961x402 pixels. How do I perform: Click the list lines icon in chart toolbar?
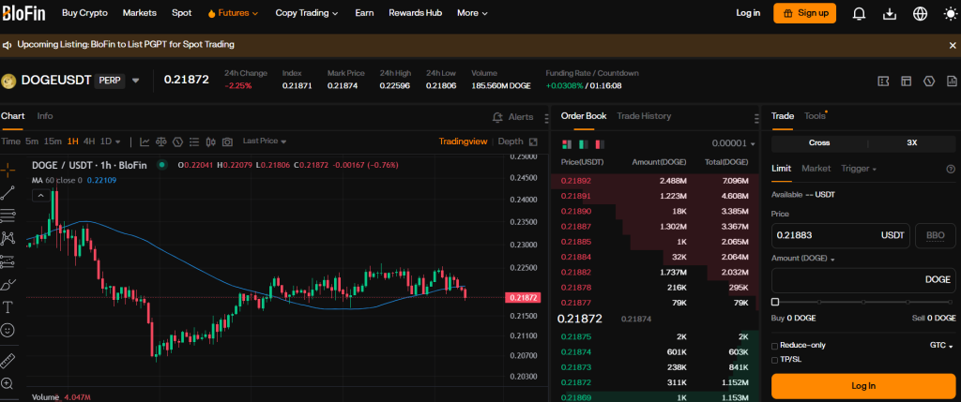point(194,141)
